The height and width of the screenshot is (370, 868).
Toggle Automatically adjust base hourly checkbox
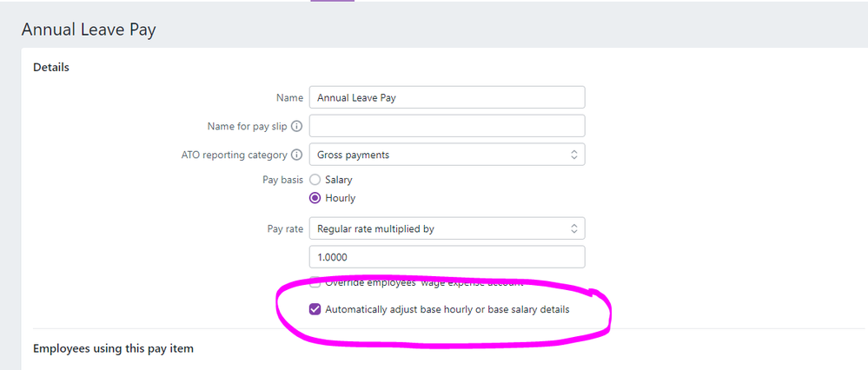click(315, 309)
